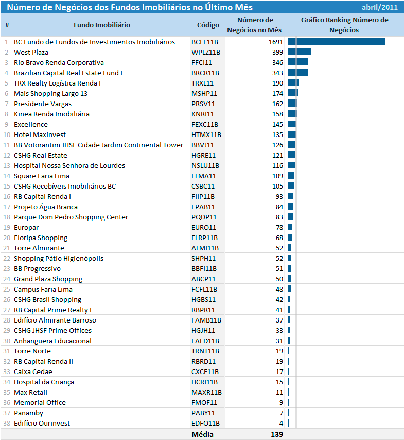Click the 'abril/2011' date label
Screen dimensions: 404x440
pos(380,7)
